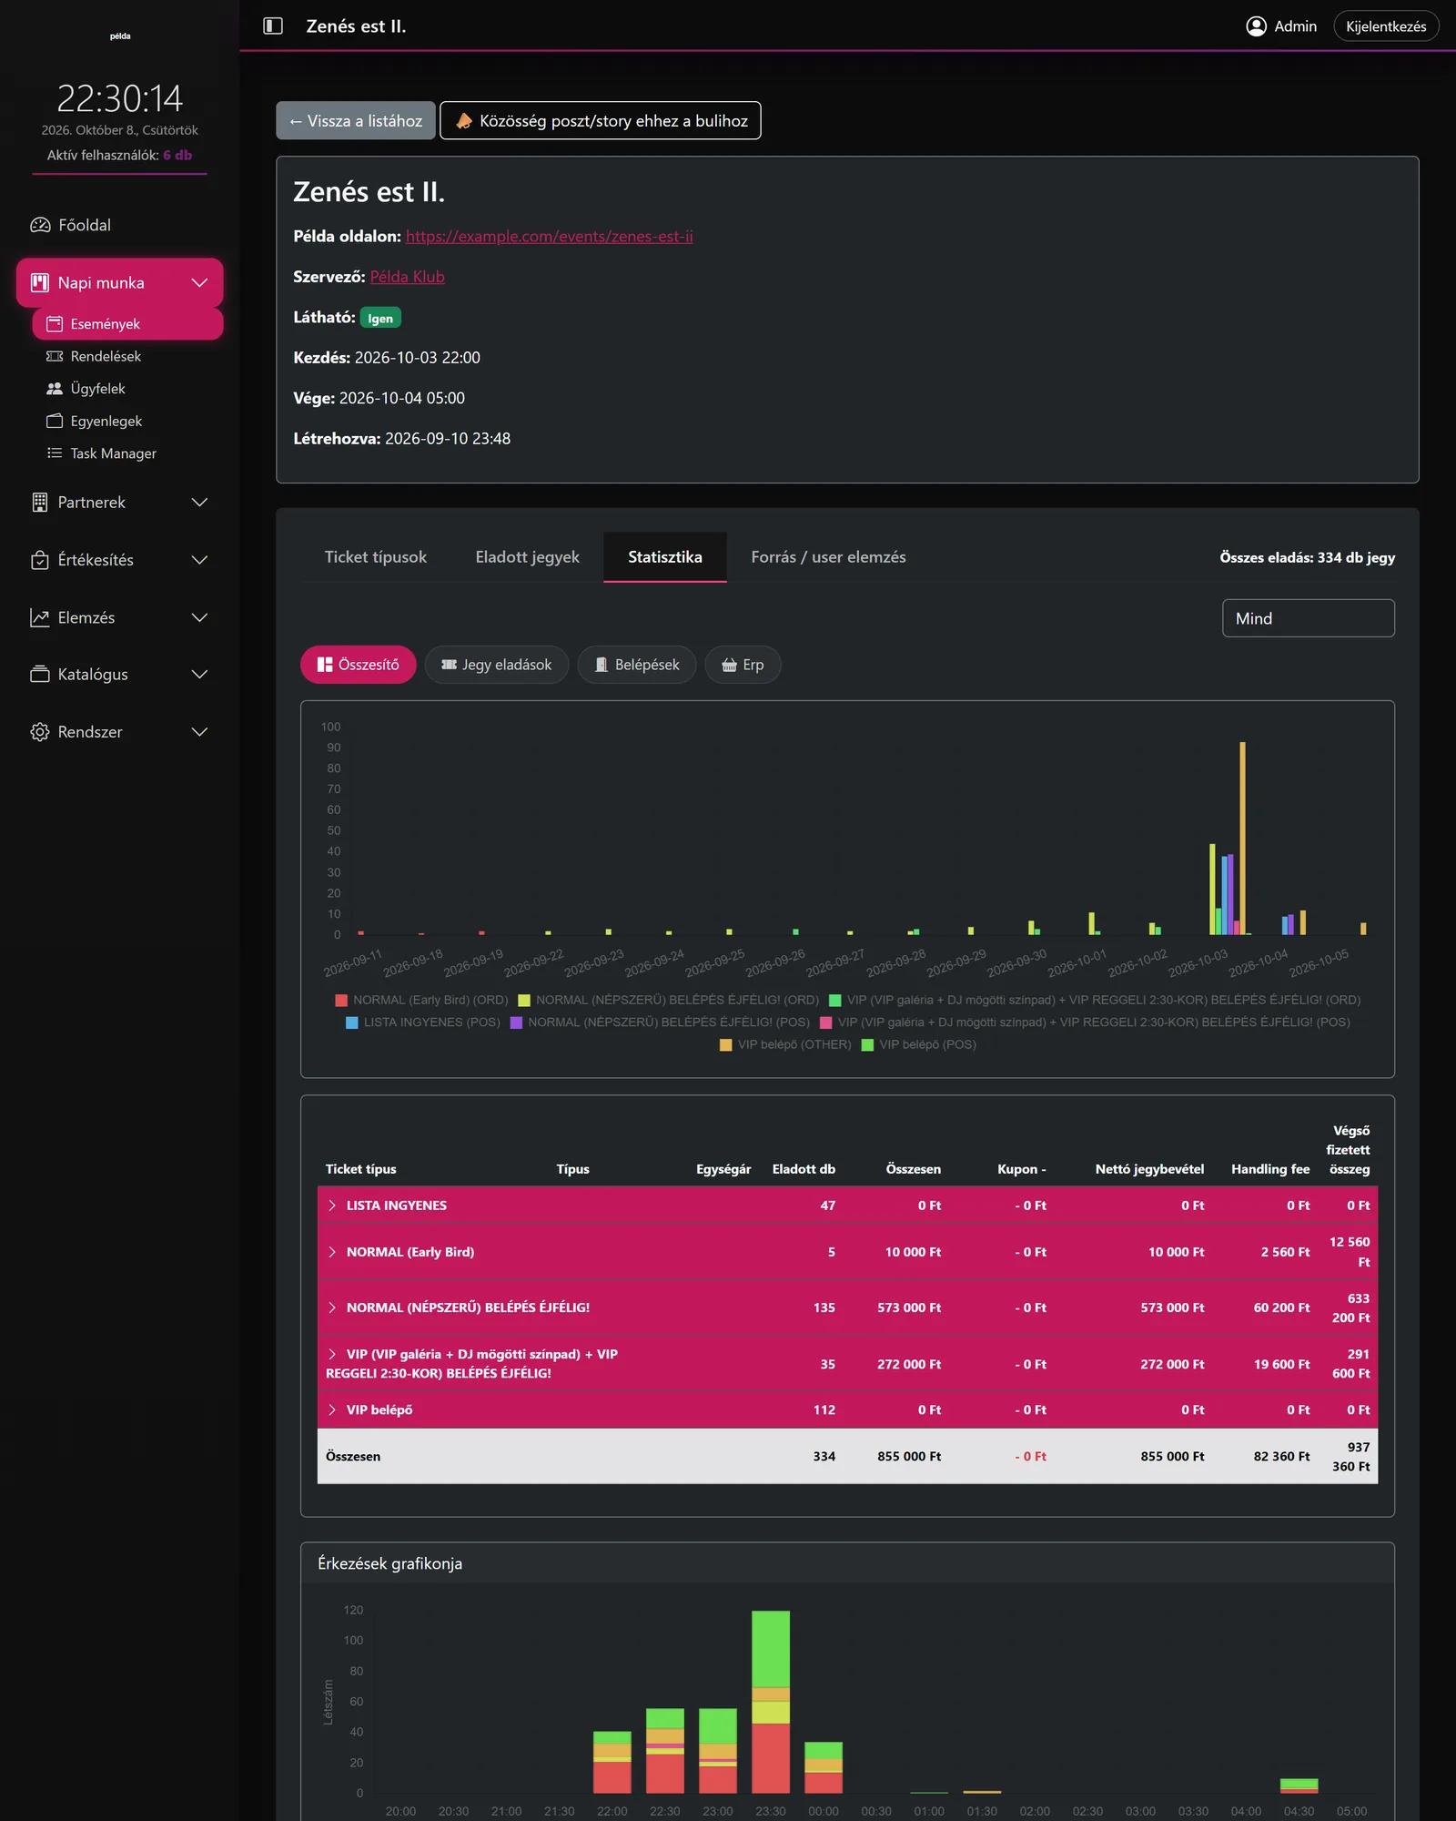
Task: Open the Példa Klub organizer link
Action: point(407,277)
